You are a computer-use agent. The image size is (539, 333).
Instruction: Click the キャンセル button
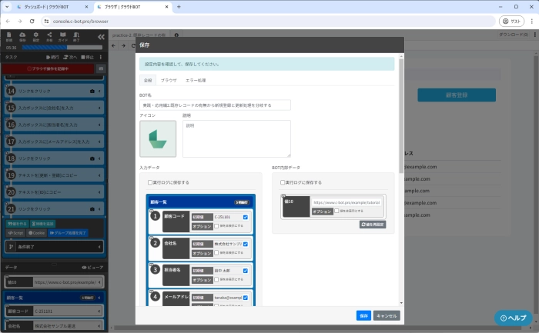click(387, 315)
